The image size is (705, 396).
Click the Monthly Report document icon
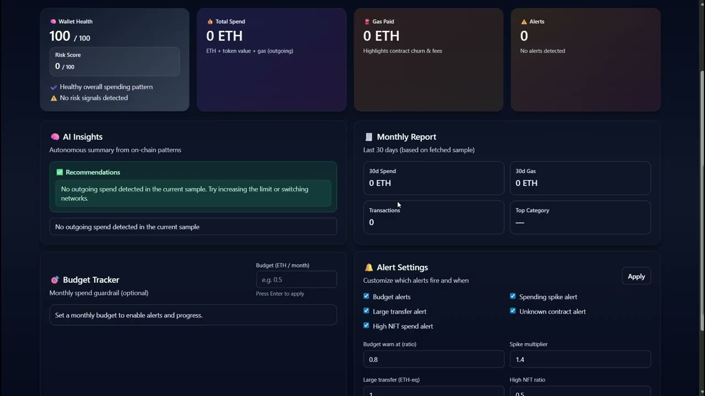pos(368,137)
